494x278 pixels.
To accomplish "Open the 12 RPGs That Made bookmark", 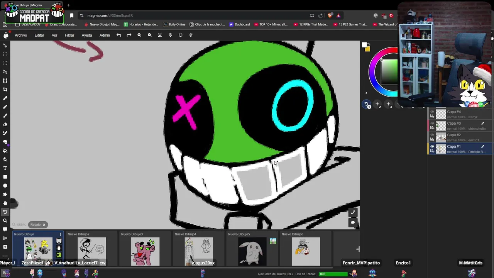I will (311, 24).
